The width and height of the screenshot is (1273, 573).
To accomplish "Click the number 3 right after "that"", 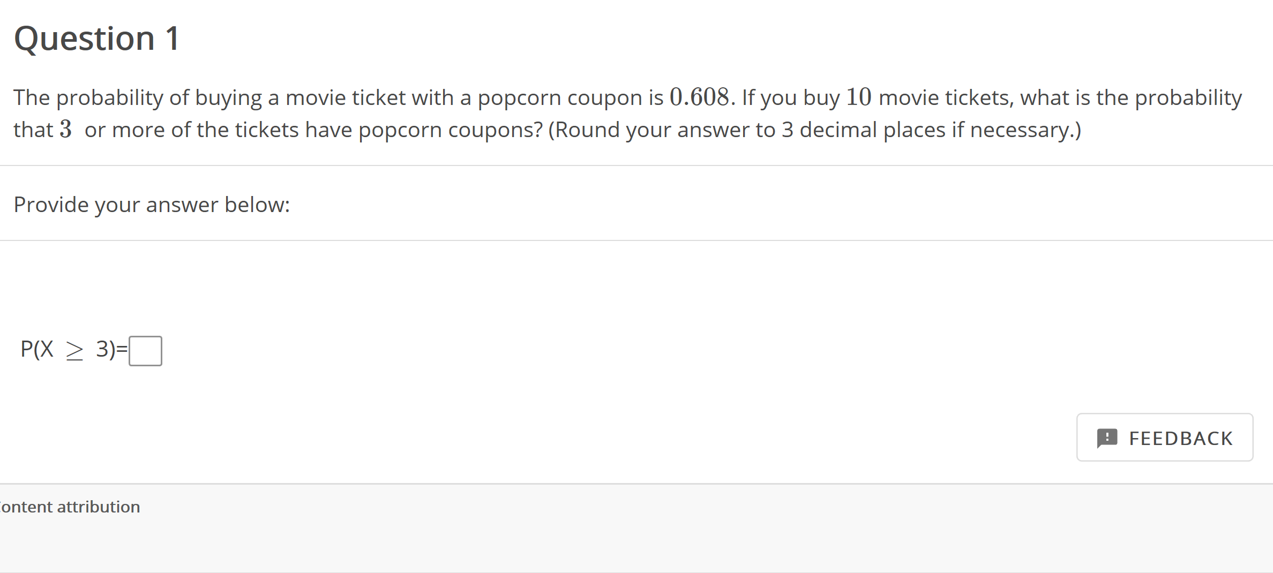I will (x=65, y=130).
